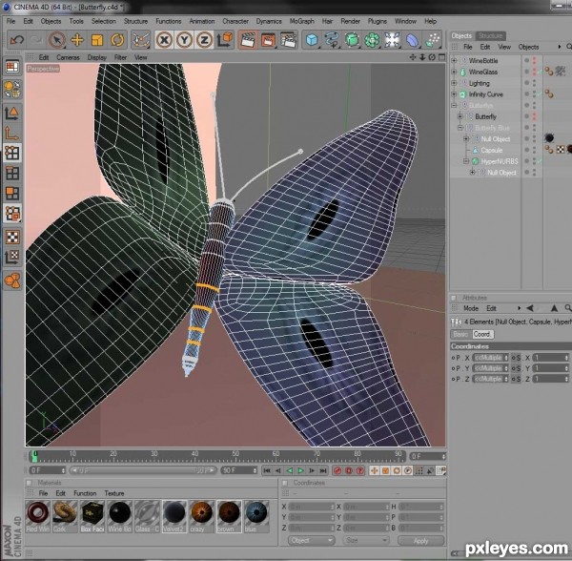This screenshot has height=561, width=572.
Task: Add a Cube primitive object
Action: tap(312, 40)
